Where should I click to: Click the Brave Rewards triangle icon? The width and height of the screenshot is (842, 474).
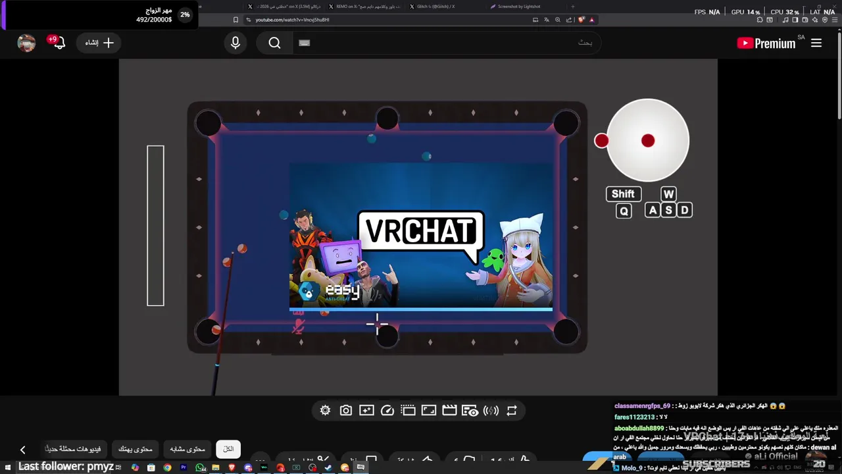click(592, 20)
